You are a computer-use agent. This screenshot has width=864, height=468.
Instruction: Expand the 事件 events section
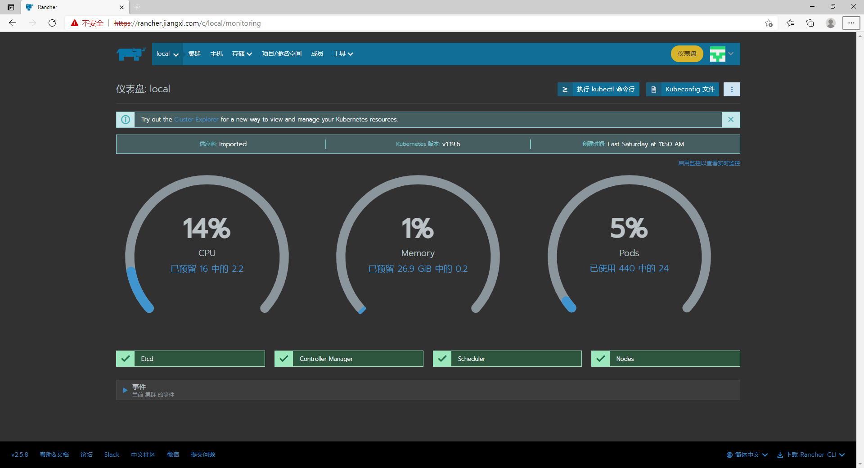[x=428, y=390]
